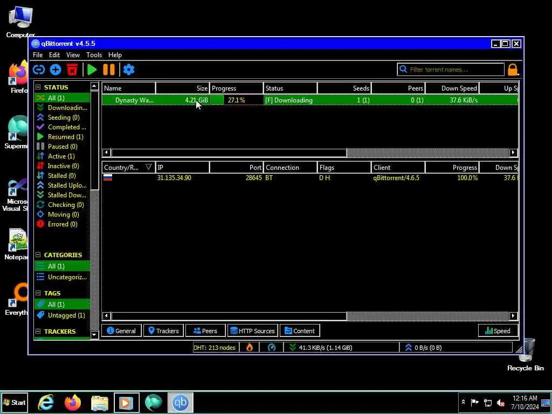Select the Untagged (1) tag filter
This screenshot has width=552, height=414.
click(x=62, y=315)
